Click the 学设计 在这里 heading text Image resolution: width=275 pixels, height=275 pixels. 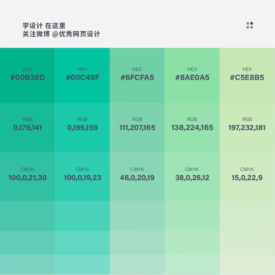point(44,26)
